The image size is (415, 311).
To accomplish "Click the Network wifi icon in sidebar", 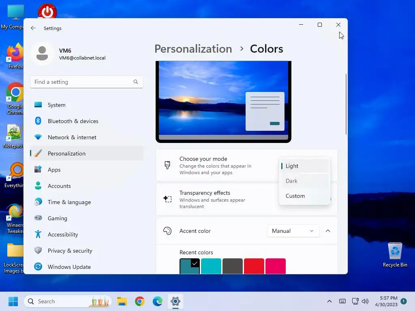I will [x=38, y=137].
